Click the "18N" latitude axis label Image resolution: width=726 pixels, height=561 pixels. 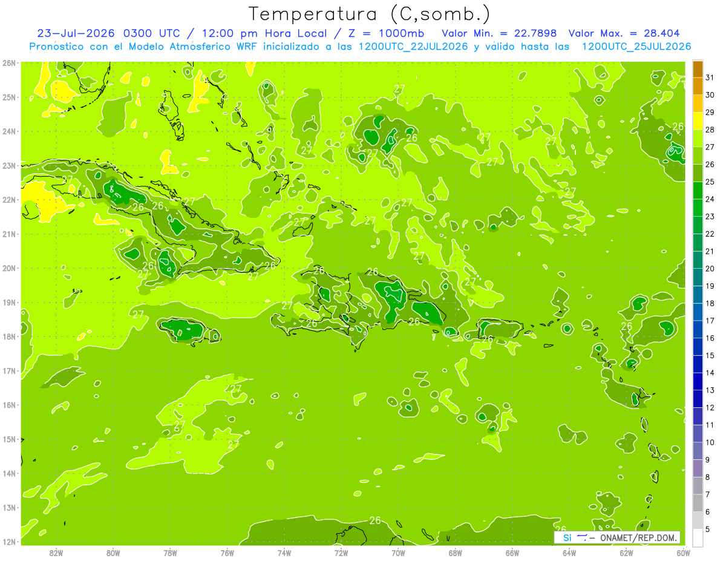(9, 336)
